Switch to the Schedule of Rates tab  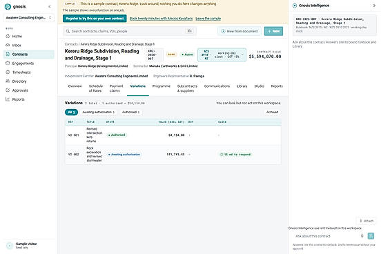point(96,88)
